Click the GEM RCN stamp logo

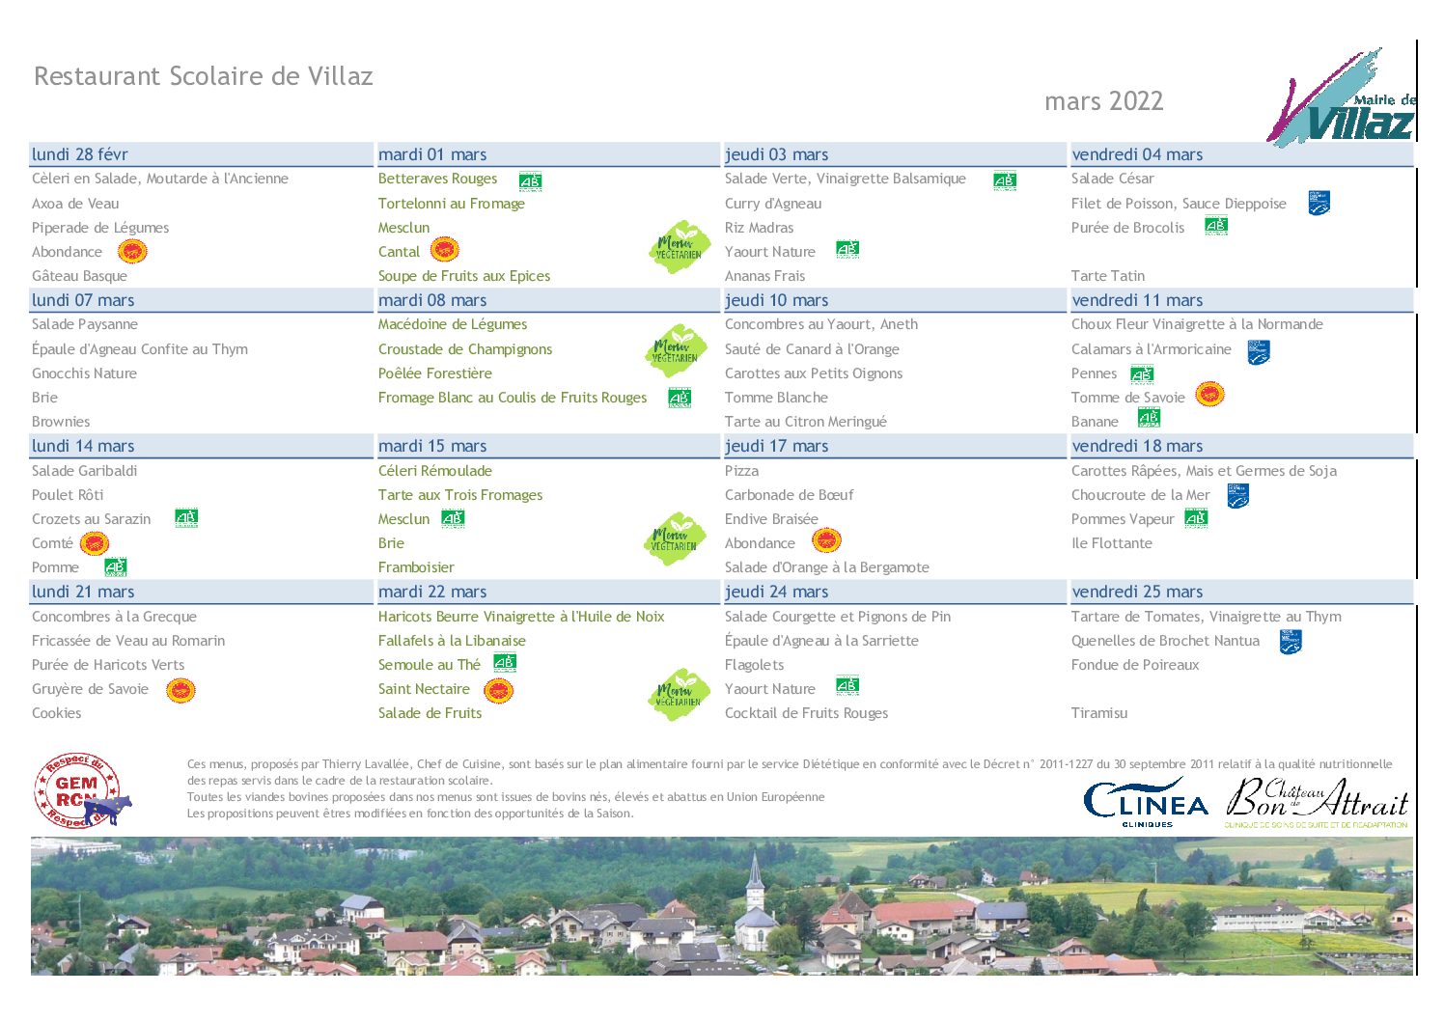pyautogui.click(x=81, y=791)
